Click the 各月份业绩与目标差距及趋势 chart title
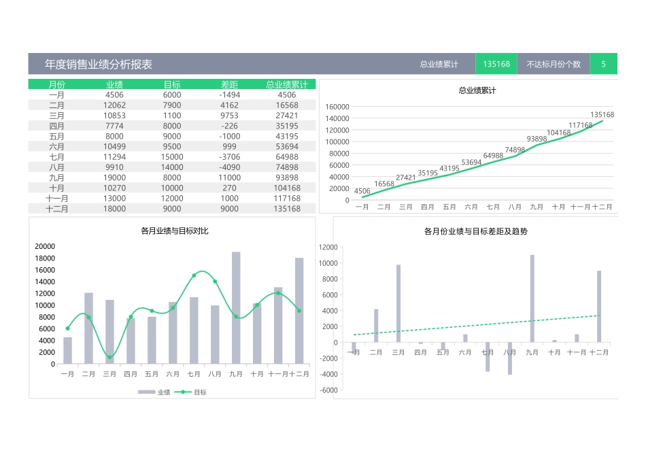Screen dimensions: 646x457 (475, 231)
